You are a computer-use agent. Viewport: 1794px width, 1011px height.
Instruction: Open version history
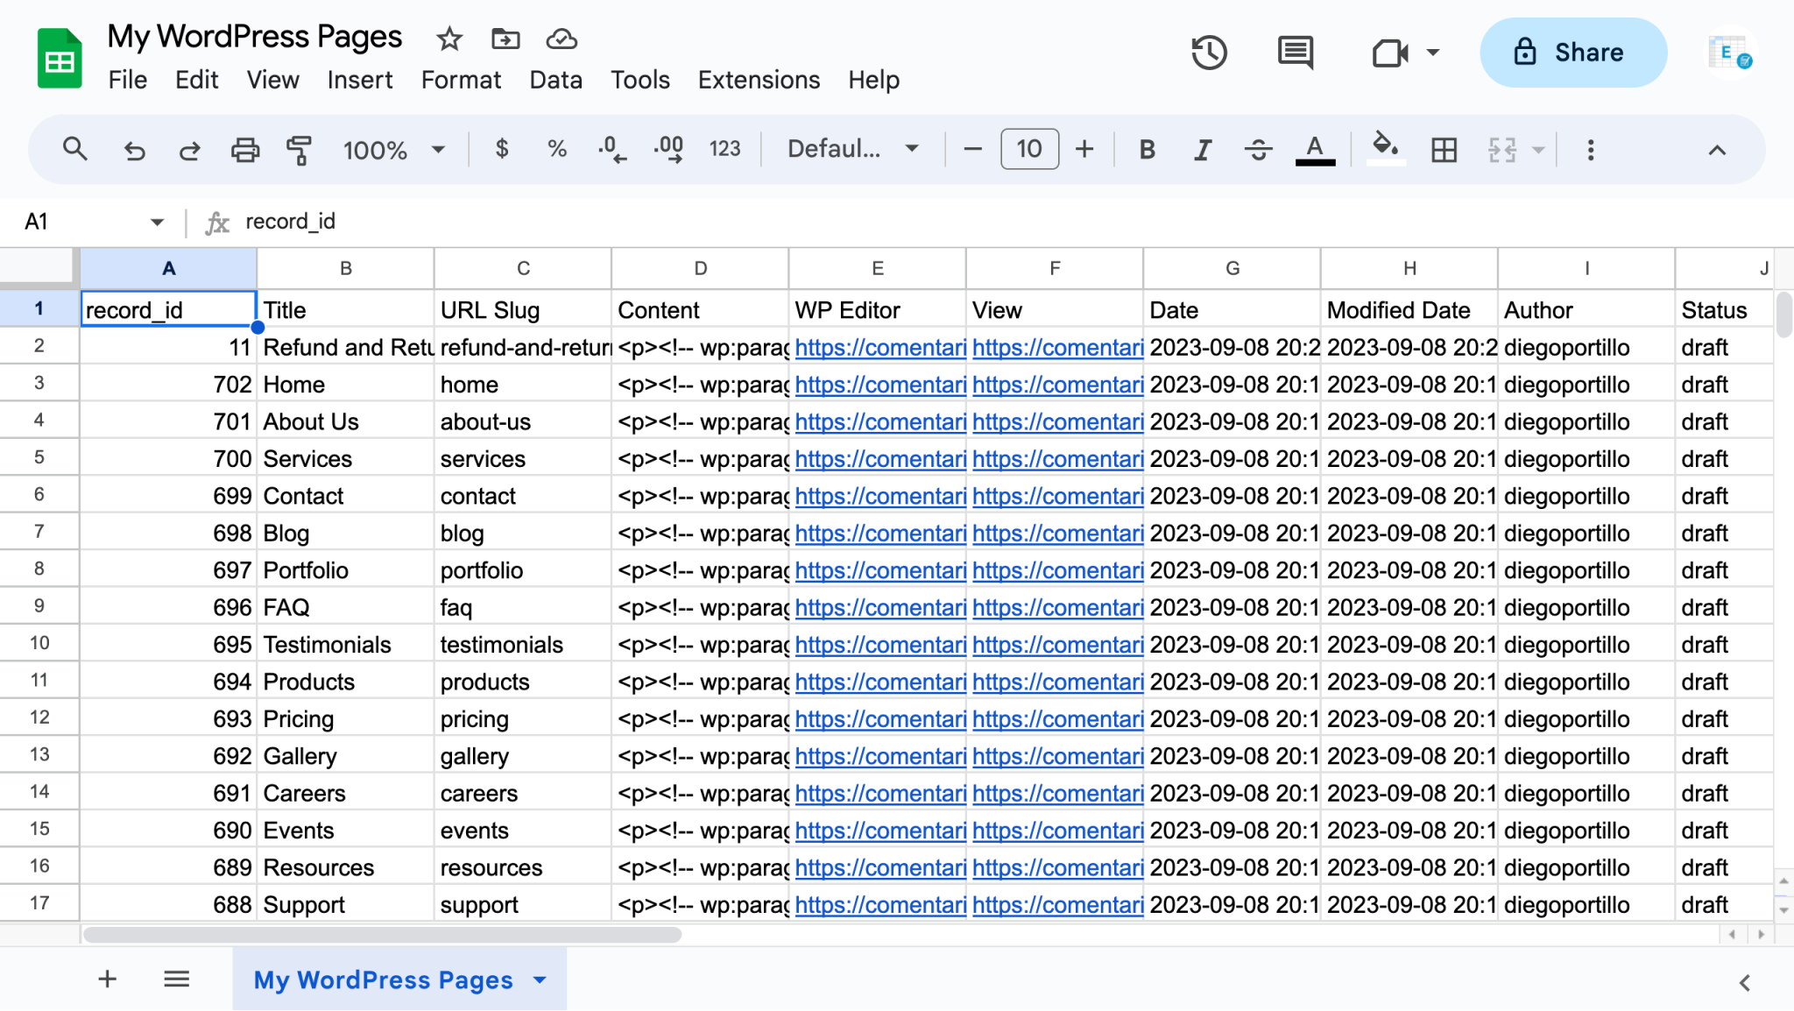[x=1209, y=53]
